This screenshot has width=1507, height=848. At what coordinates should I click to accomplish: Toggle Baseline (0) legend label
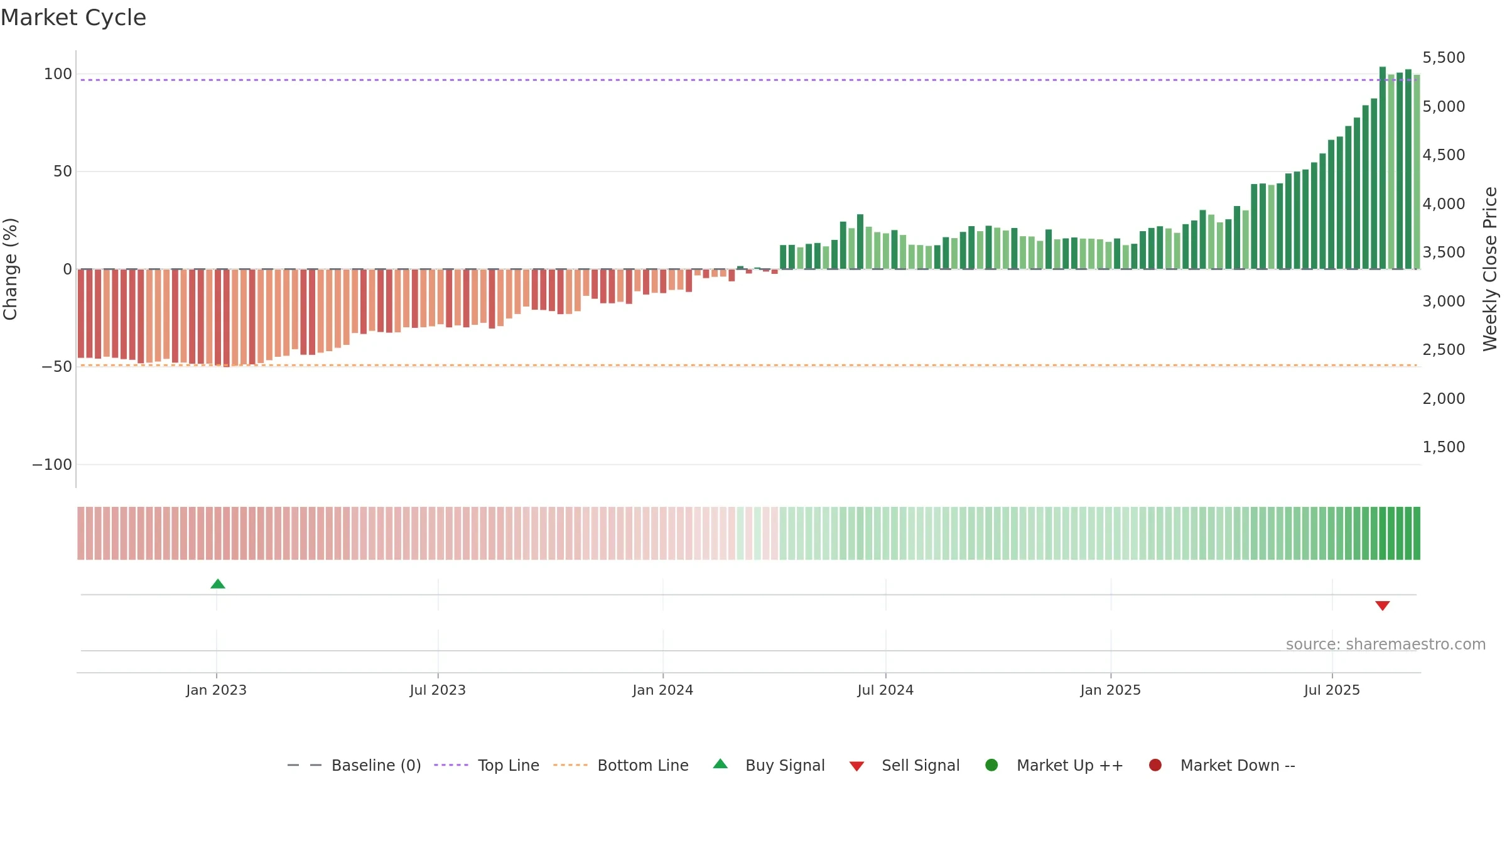click(376, 765)
